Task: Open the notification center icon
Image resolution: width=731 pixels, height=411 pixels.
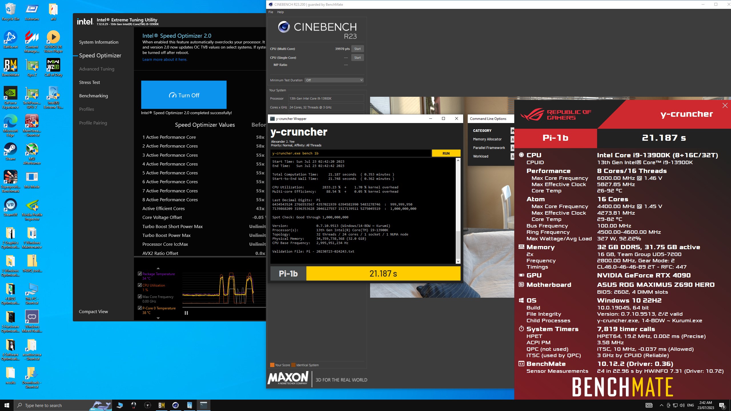Action: click(722, 405)
